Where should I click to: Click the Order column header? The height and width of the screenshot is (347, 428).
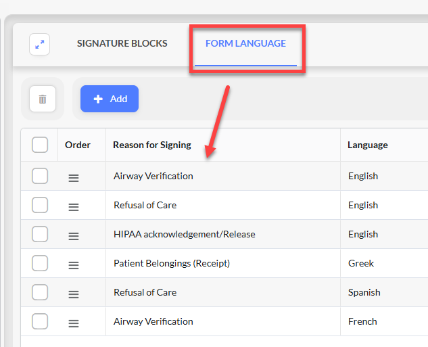pos(78,145)
